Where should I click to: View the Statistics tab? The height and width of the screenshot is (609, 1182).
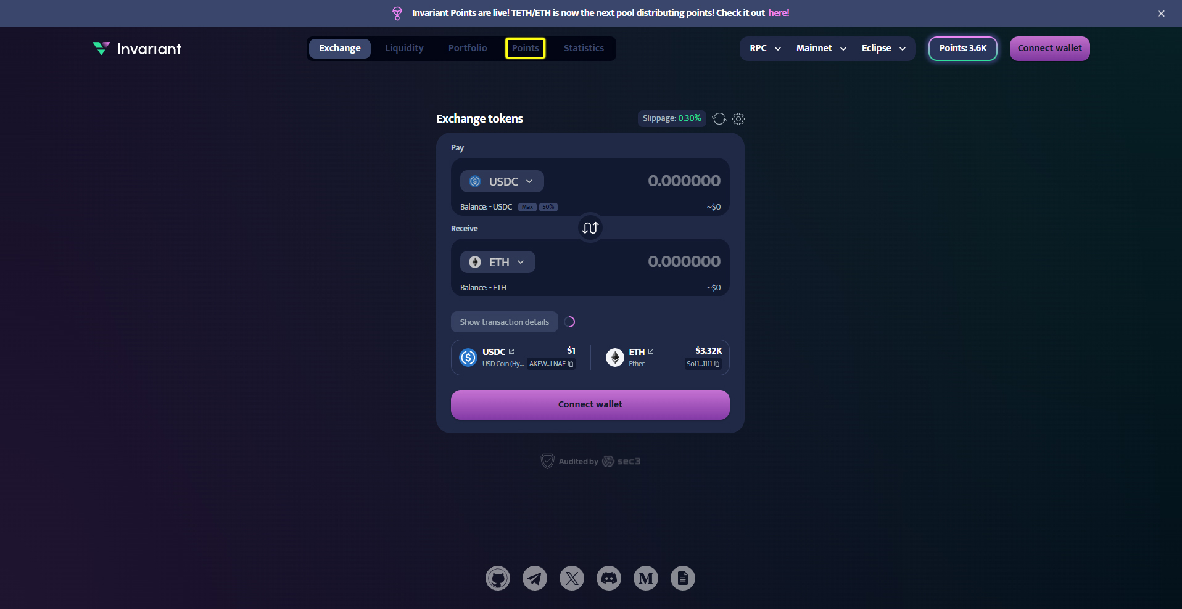[584, 48]
